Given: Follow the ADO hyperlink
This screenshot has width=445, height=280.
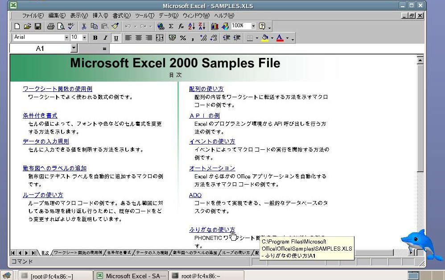Looking at the screenshot, I should click(195, 195).
